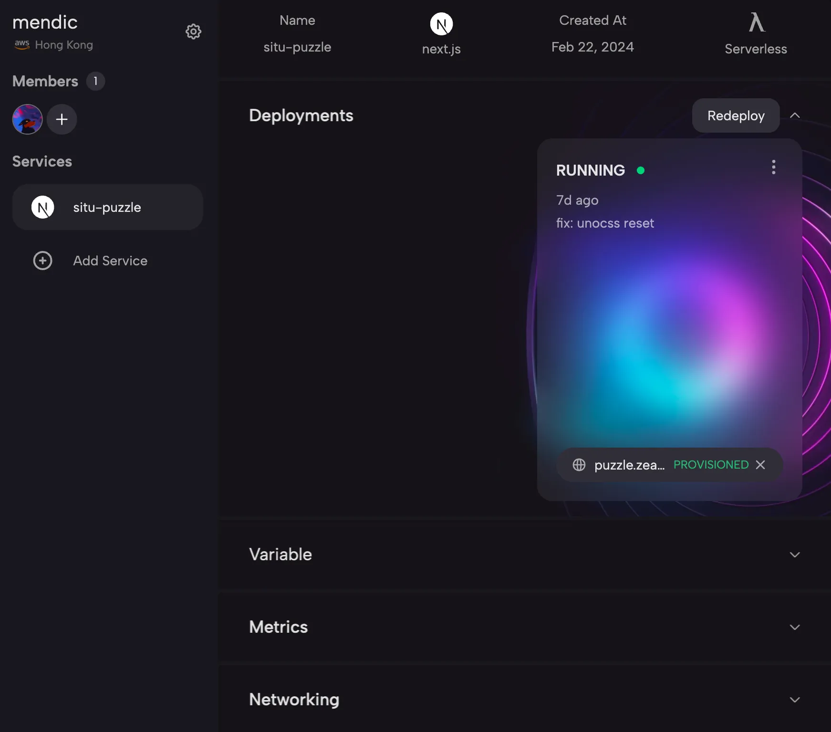Click the green running status dot
Screen dimensions: 831x732
tap(641, 170)
